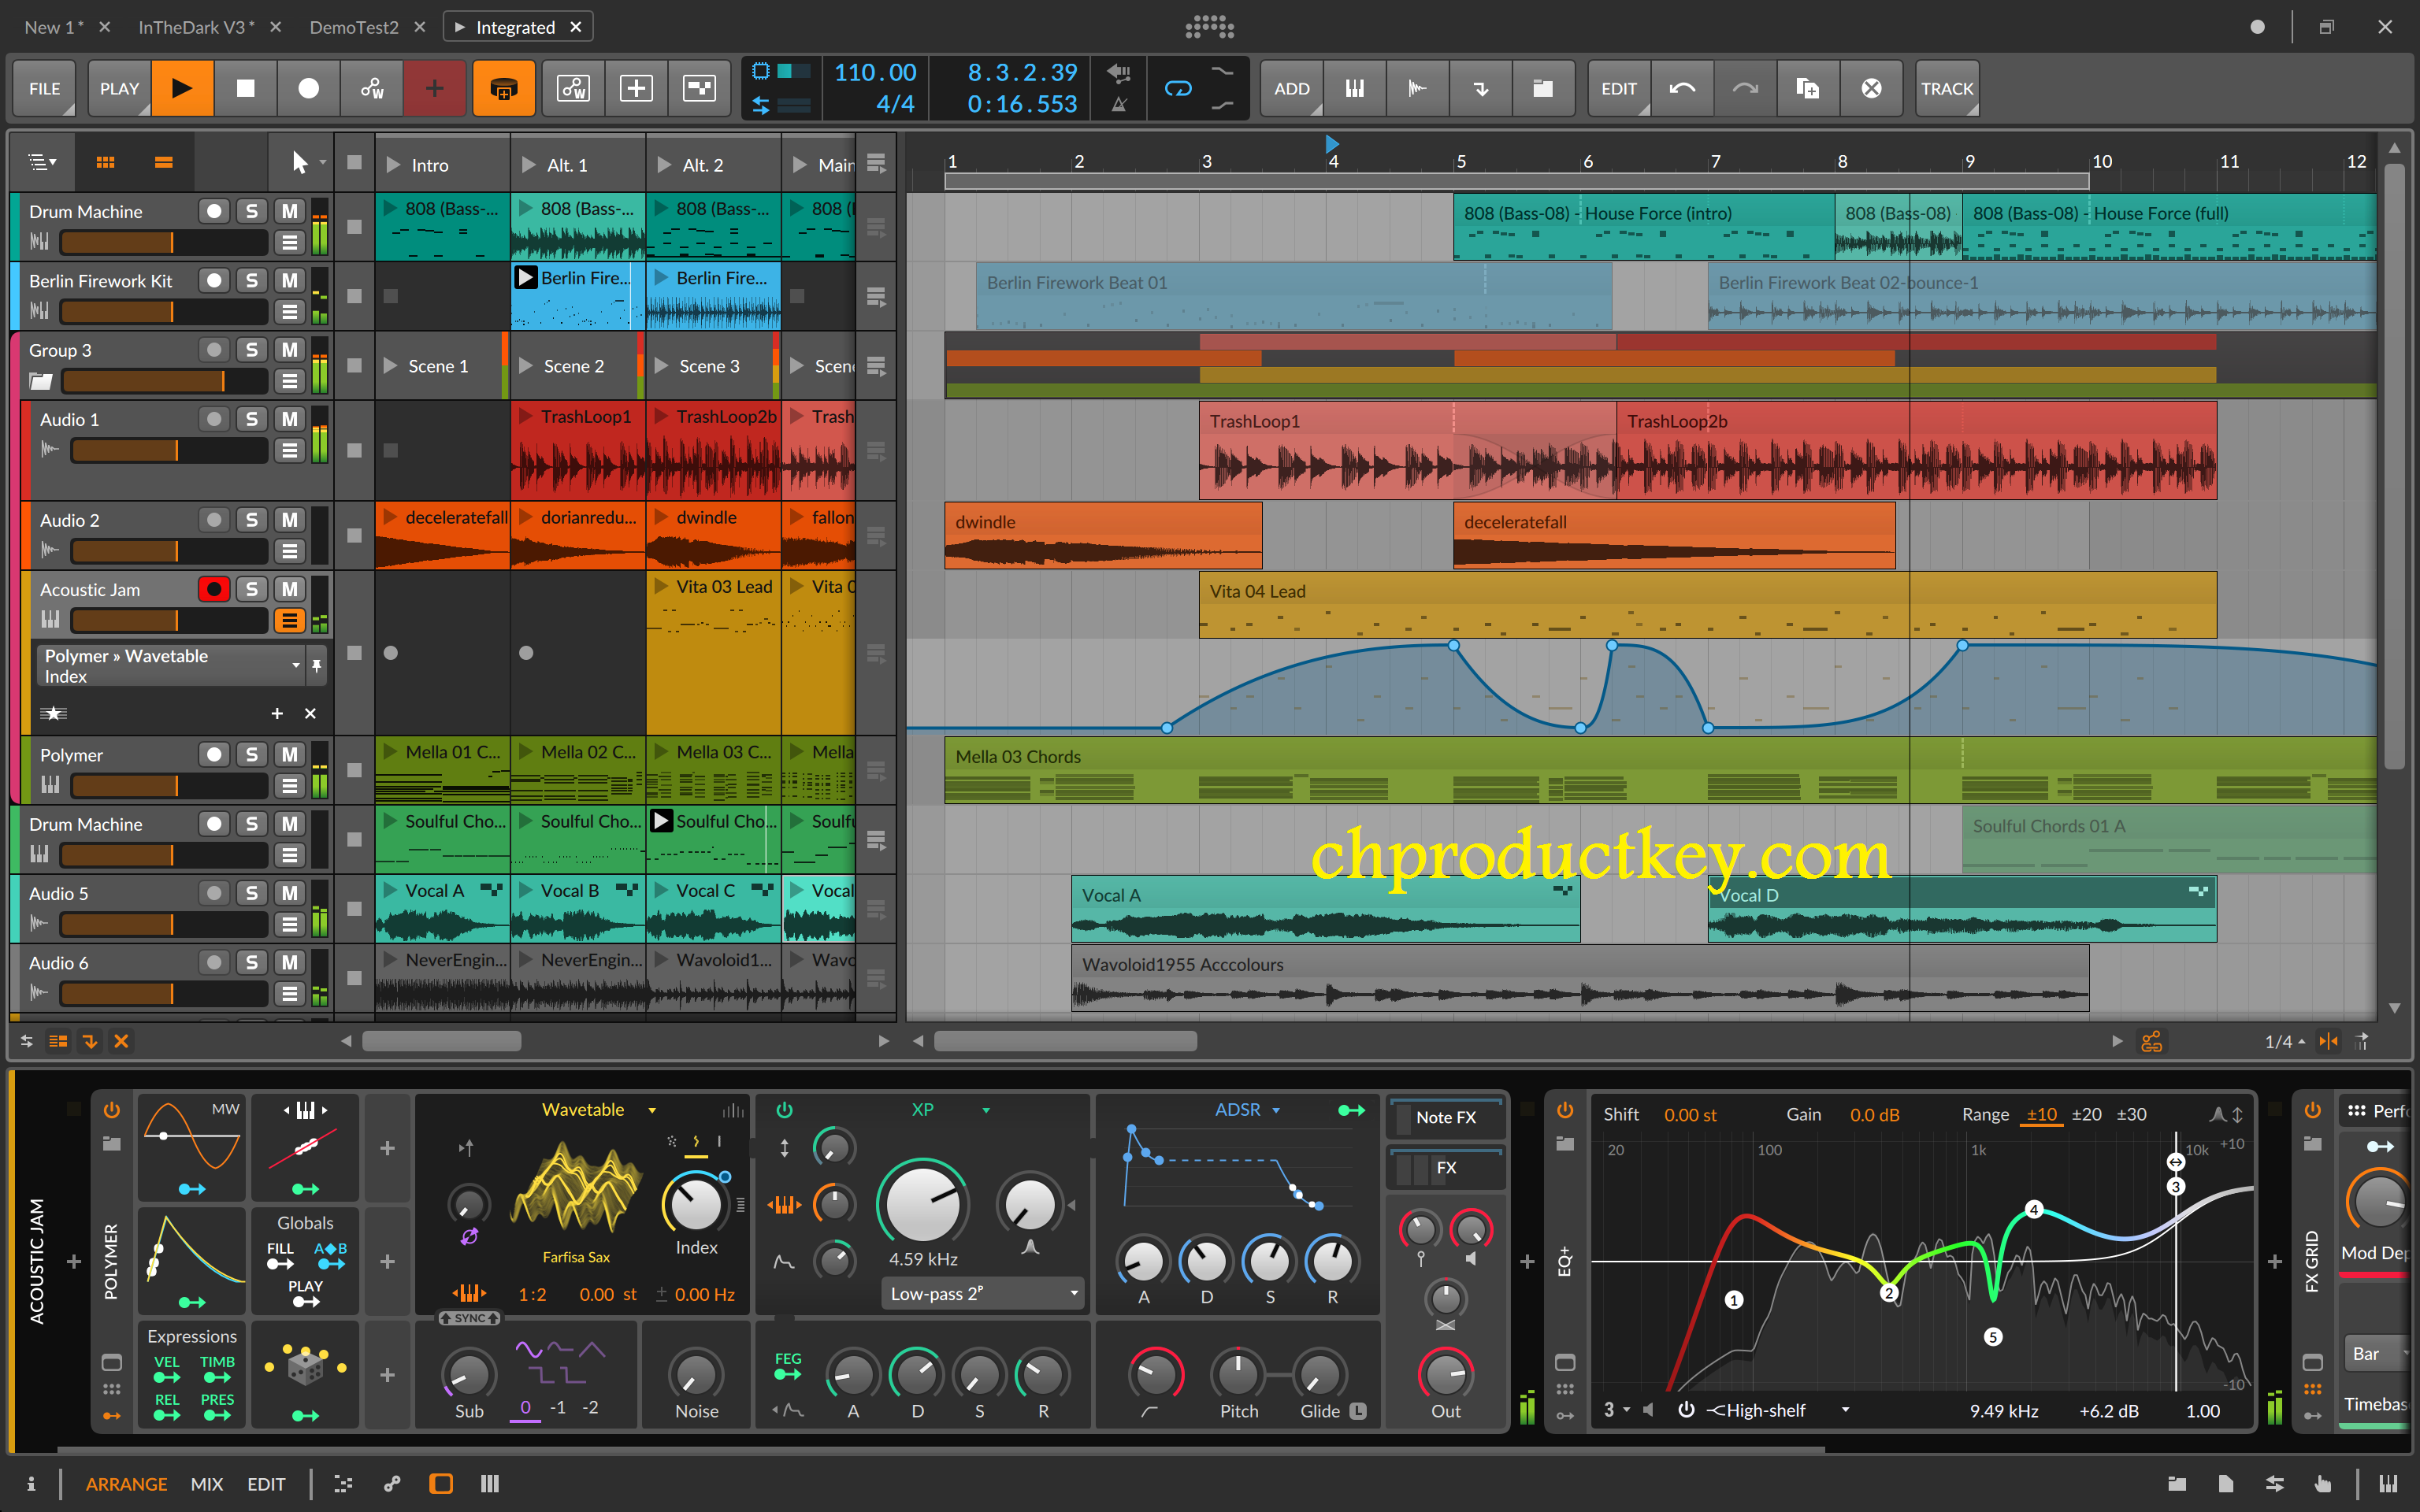Viewport: 2420px width, 1512px height.
Task: Duplicate the selection using the toolbar icon
Action: (1808, 88)
